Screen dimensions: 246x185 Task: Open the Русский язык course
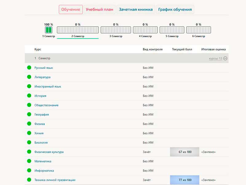pyautogui.click(x=44, y=68)
